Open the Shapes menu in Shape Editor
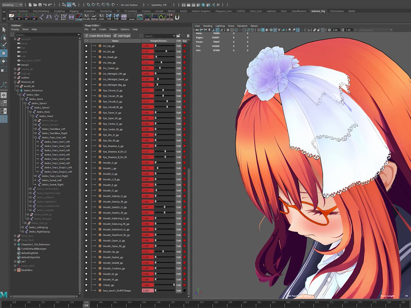The image size is (411, 308). click(x=113, y=29)
